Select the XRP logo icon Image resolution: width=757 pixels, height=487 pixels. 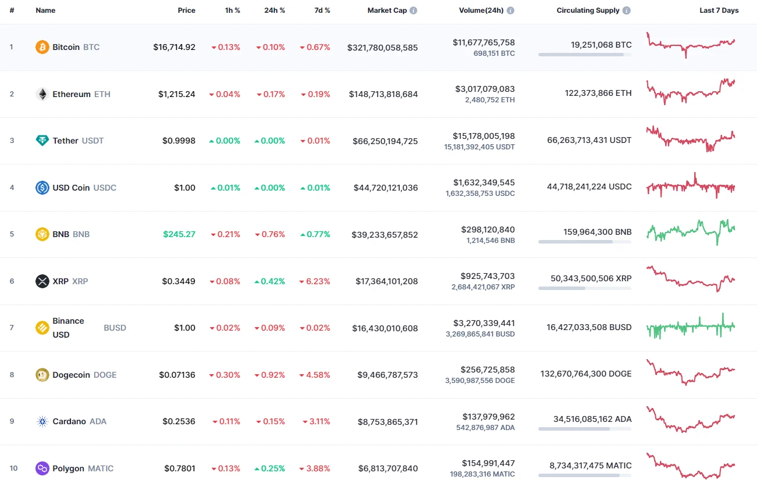point(41,281)
